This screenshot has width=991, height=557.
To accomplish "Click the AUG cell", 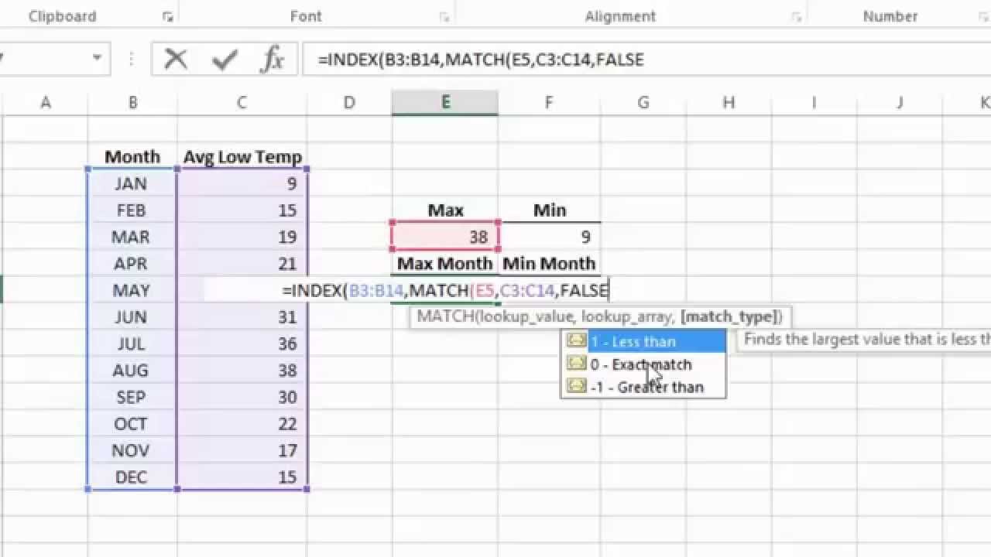I will click(x=132, y=371).
